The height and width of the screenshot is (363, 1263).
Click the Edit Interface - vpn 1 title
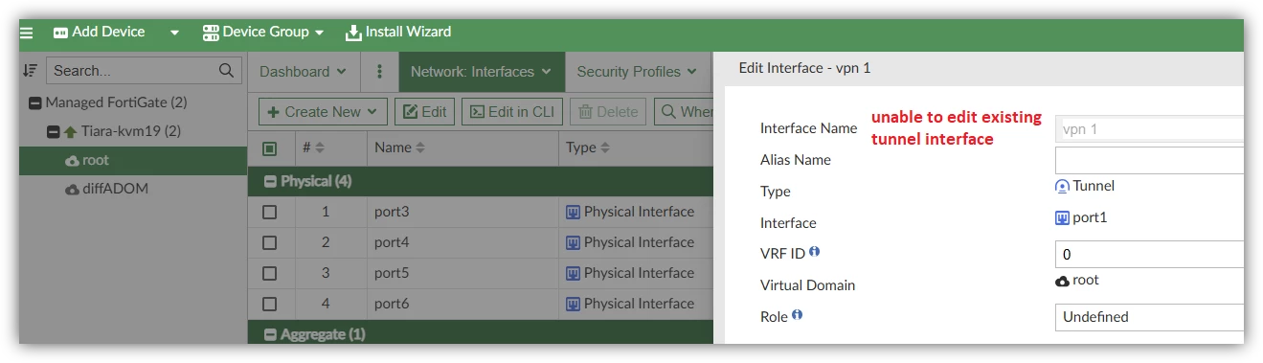[x=804, y=68]
